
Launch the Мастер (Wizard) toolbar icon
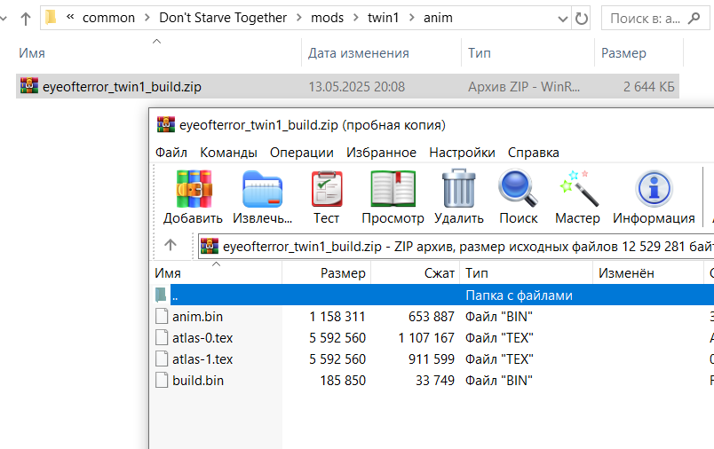(577, 189)
